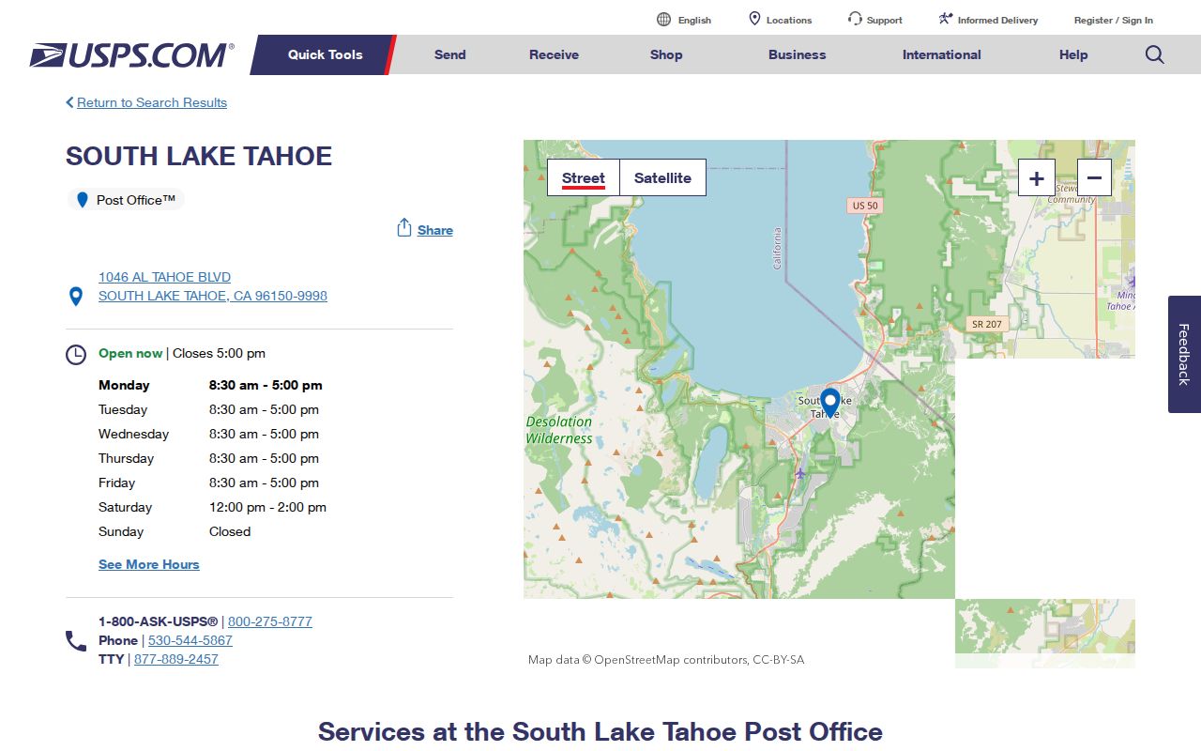Open the Help menu

(1073, 54)
